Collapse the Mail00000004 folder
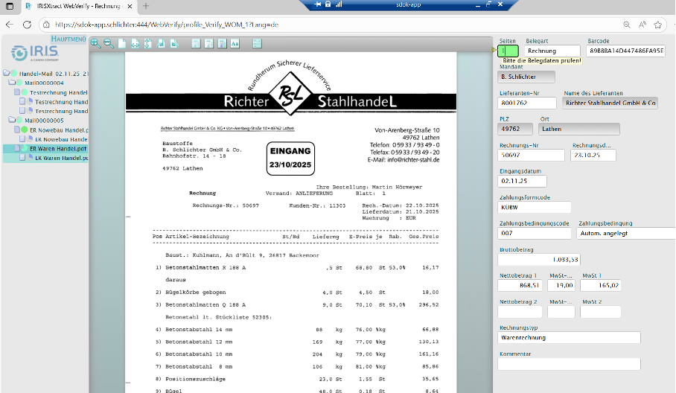This screenshot has height=393, width=676. (x=12, y=83)
